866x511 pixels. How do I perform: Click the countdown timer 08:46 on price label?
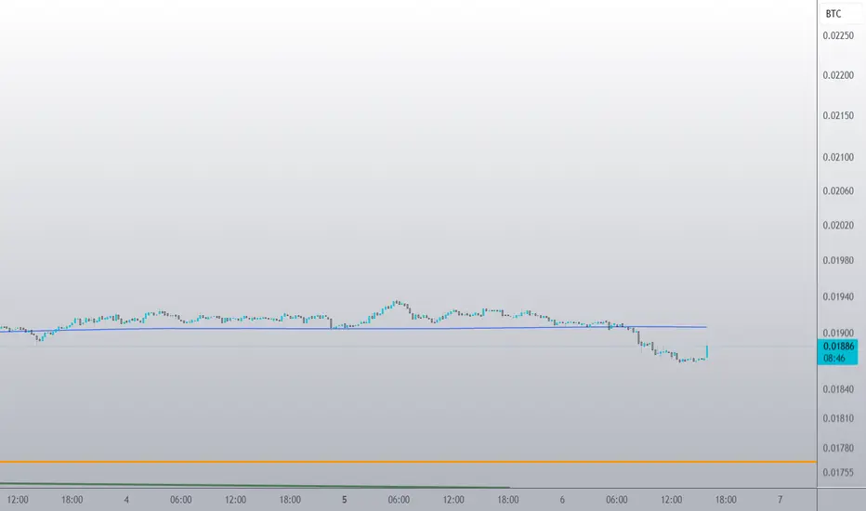(x=834, y=359)
